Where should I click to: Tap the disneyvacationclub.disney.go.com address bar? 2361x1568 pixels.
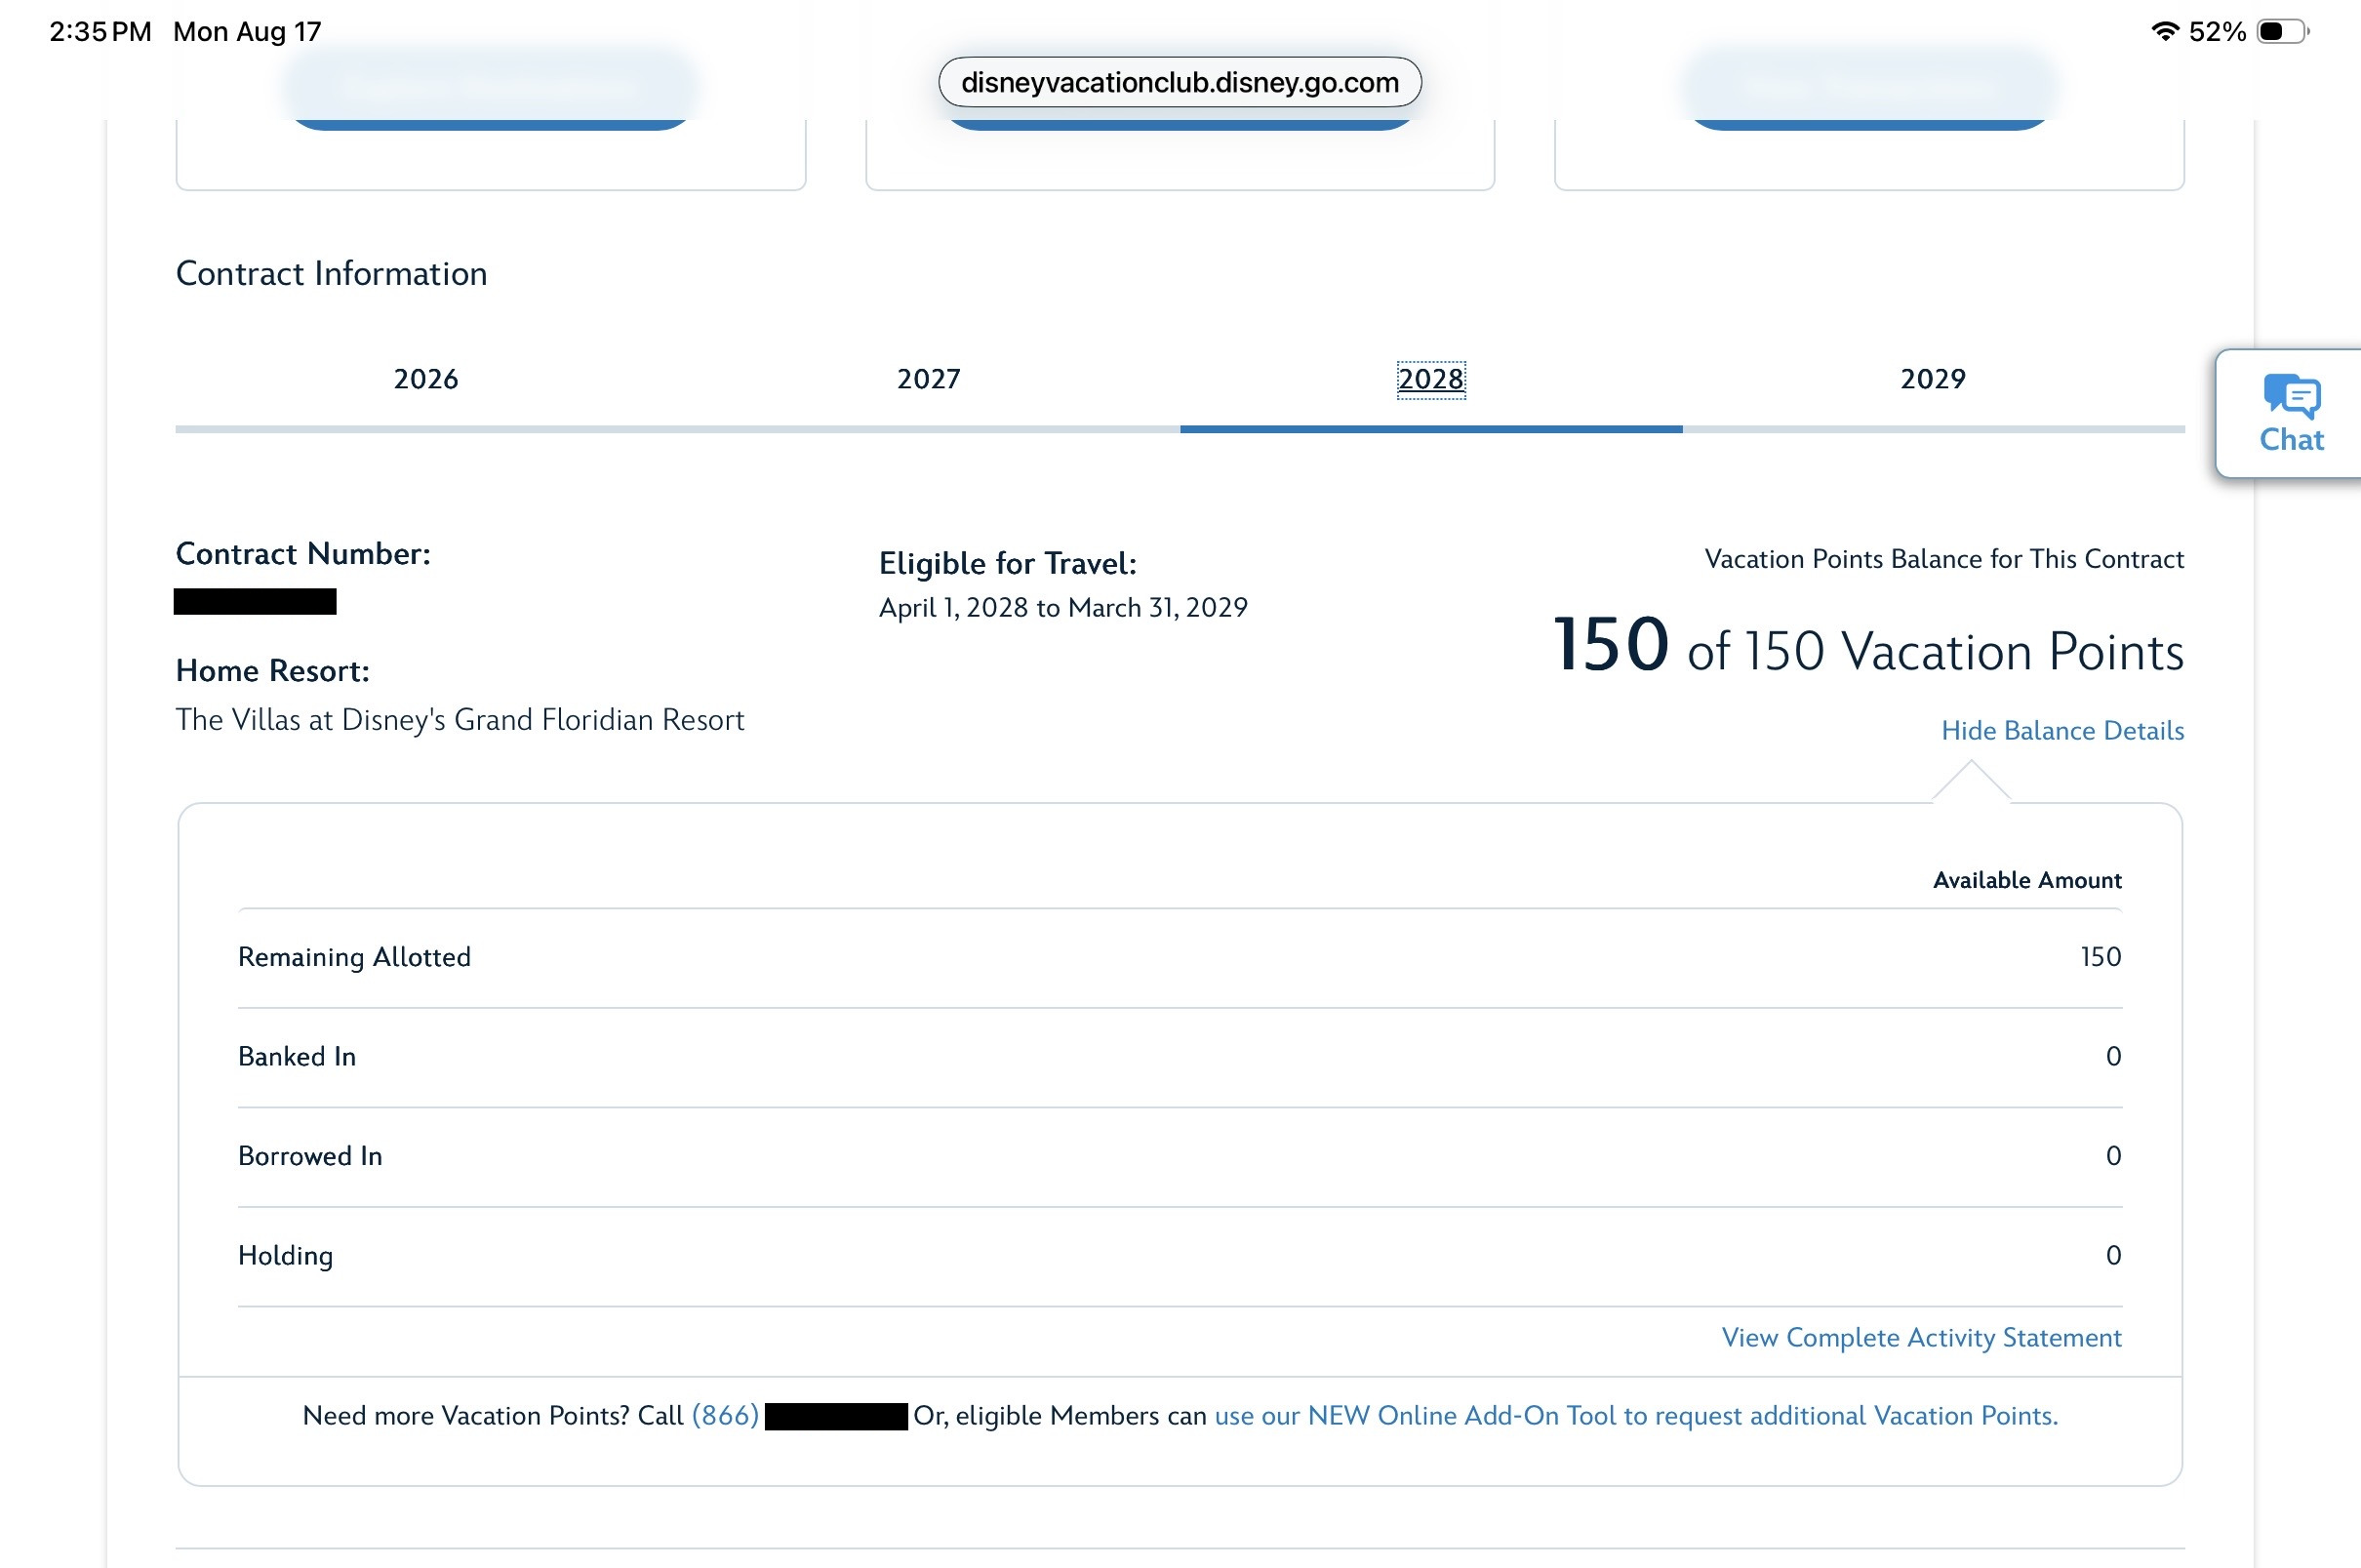point(1180,82)
